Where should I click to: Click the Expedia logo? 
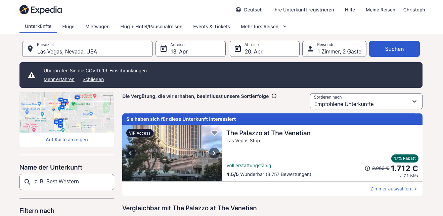[41, 10]
